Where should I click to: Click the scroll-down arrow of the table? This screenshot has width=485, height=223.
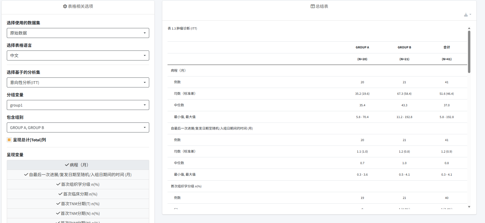(x=469, y=207)
